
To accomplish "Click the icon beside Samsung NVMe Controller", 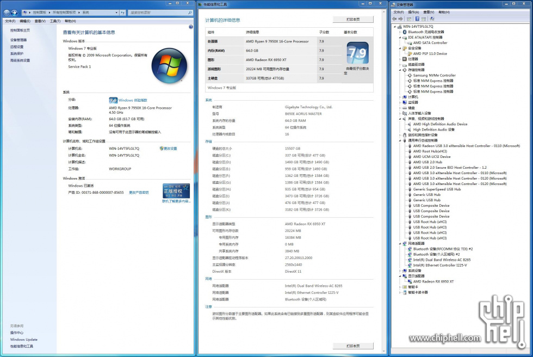I will click(x=410, y=76).
